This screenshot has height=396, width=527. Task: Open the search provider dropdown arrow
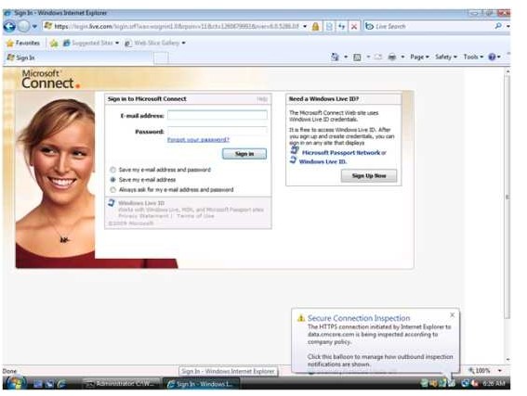click(507, 26)
